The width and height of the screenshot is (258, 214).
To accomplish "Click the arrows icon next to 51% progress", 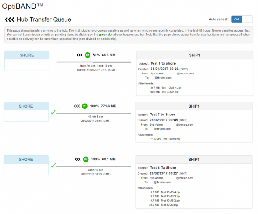I will pyautogui.click(x=79, y=55).
